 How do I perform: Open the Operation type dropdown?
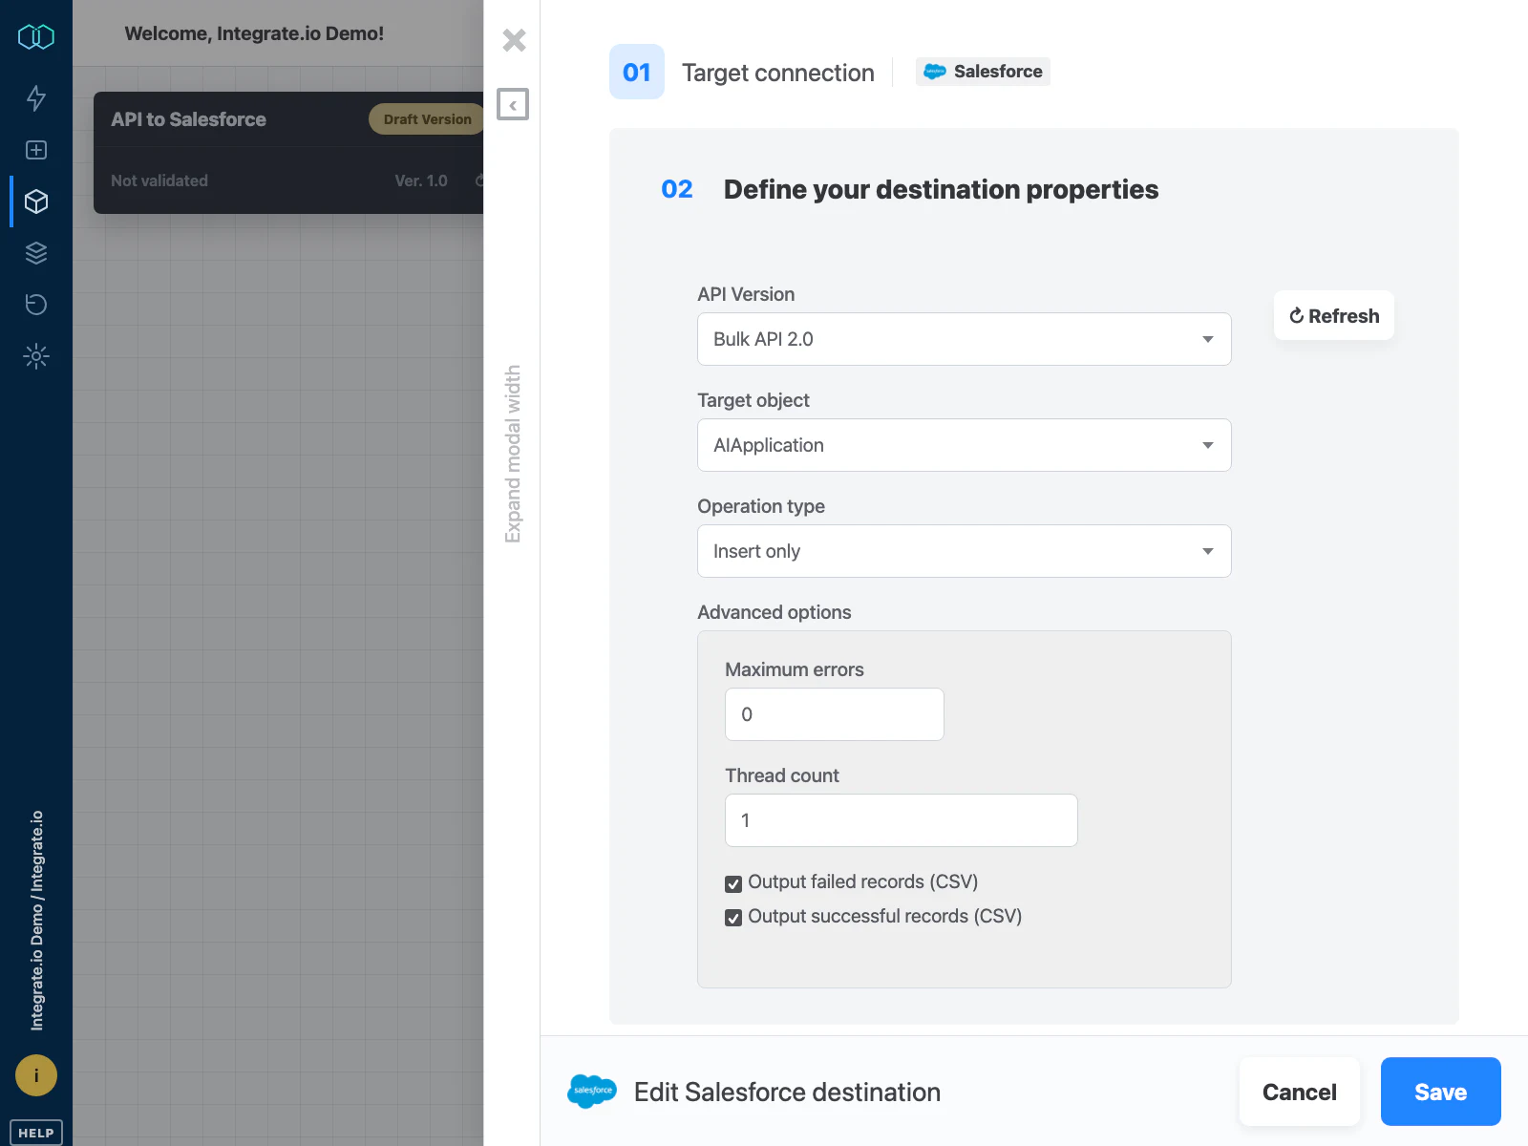click(x=965, y=551)
